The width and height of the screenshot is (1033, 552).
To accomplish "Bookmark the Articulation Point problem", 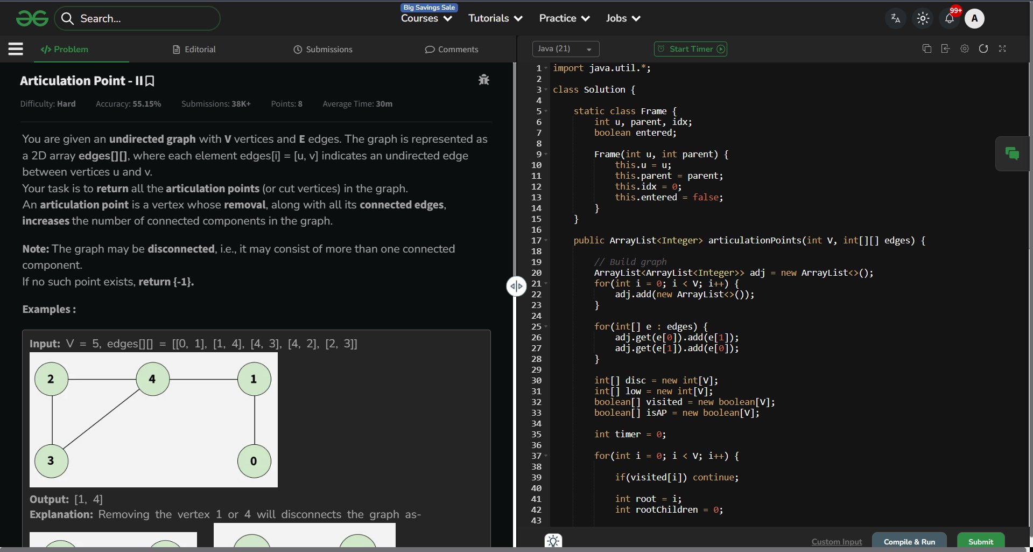I will coord(150,81).
